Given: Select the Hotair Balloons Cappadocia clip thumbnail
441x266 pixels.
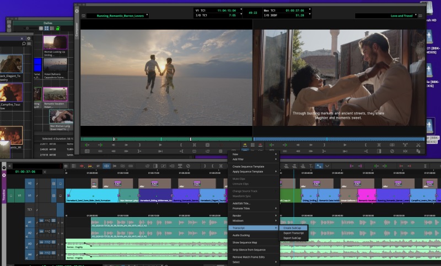Looking at the screenshot, I should click(55, 65).
